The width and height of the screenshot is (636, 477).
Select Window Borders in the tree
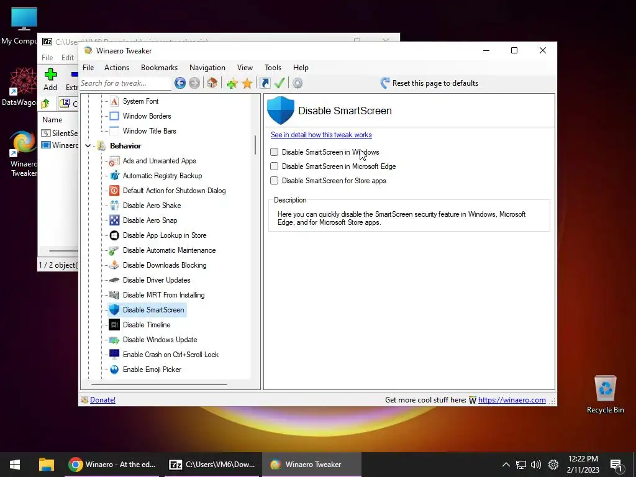pos(147,116)
